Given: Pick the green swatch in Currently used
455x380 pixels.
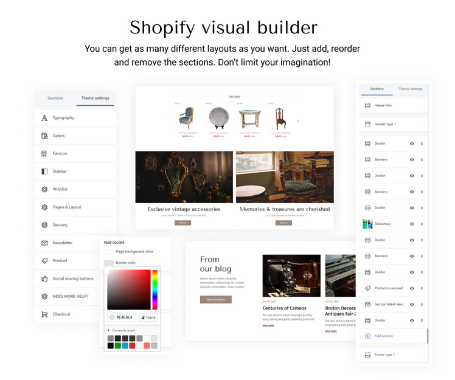Looking at the screenshot, I should 118,345.
